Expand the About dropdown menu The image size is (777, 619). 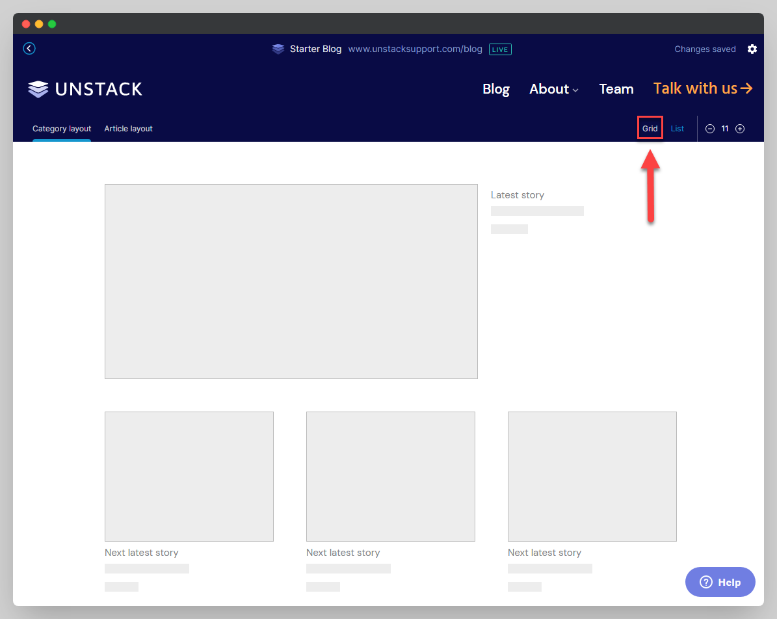pos(553,89)
